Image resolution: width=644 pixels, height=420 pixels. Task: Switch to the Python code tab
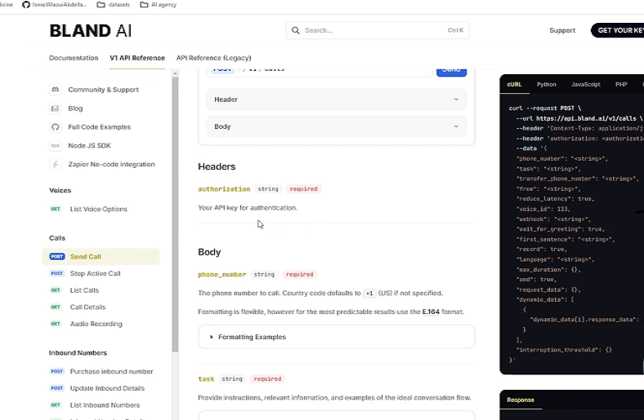pos(546,85)
